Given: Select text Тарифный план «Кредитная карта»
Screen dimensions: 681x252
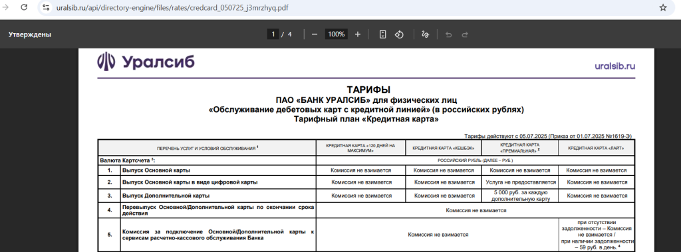Looking at the screenshot, I should click(x=366, y=119).
